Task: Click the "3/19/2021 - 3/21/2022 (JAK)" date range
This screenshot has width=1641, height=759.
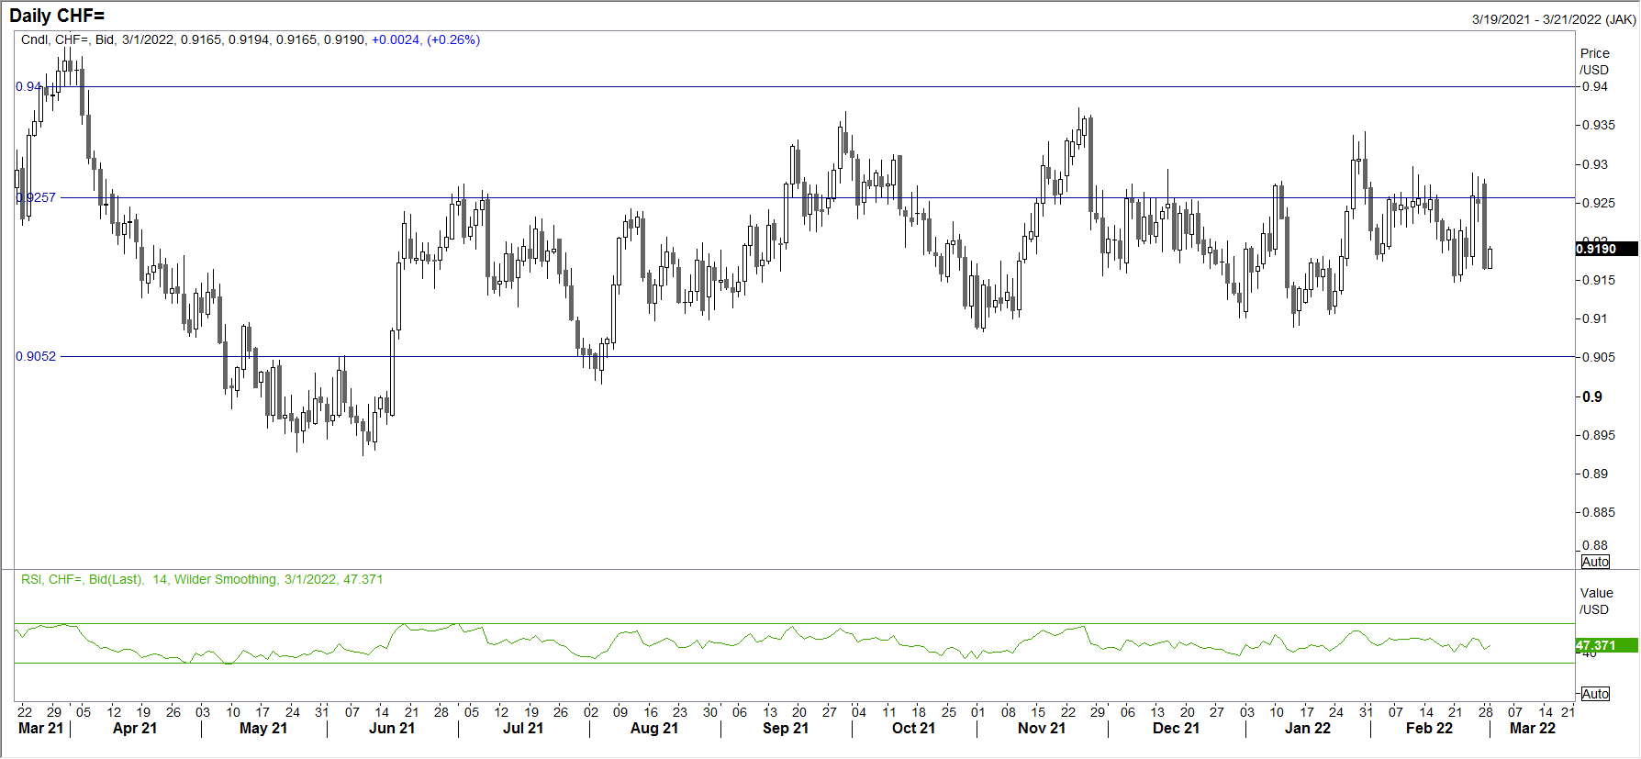Action: 1554,19
